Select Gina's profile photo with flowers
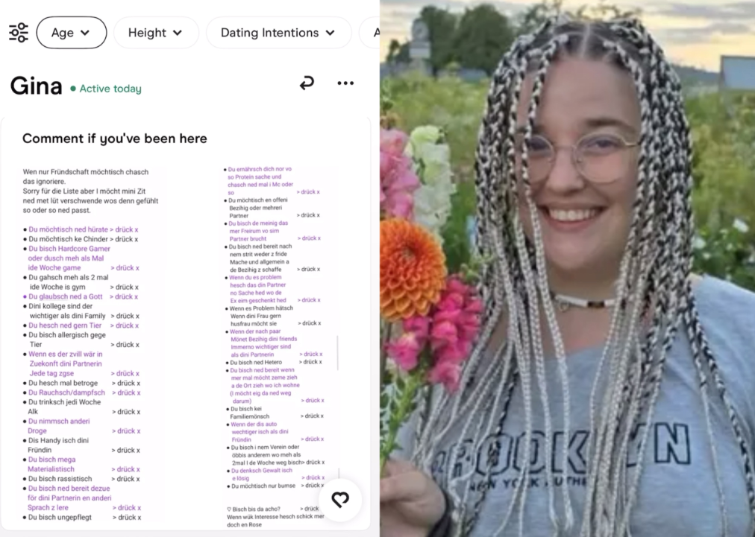 [x=567, y=268]
